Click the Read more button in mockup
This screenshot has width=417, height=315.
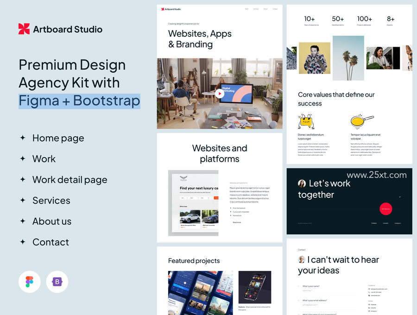pos(237,222)
